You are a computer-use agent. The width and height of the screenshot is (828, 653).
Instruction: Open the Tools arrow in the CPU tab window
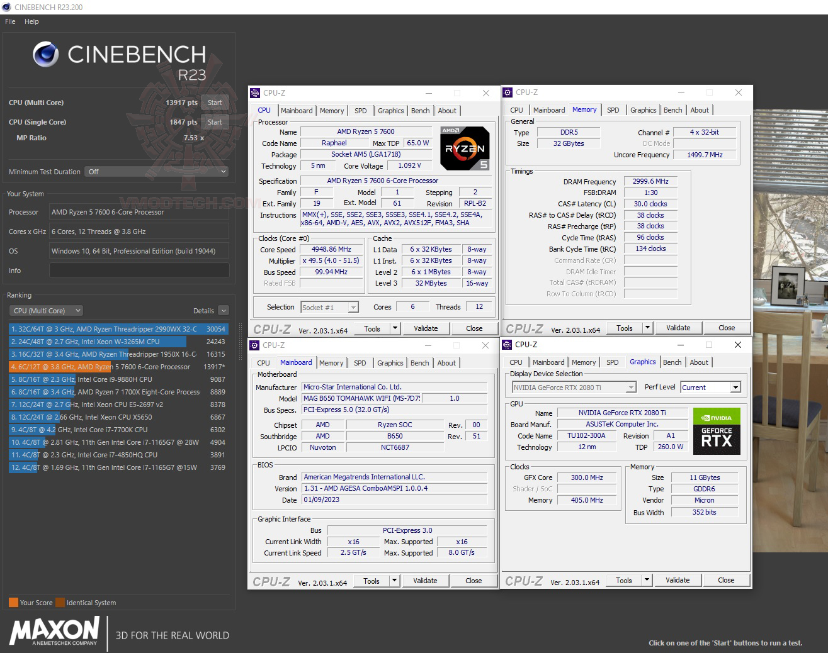coord(395,328)
